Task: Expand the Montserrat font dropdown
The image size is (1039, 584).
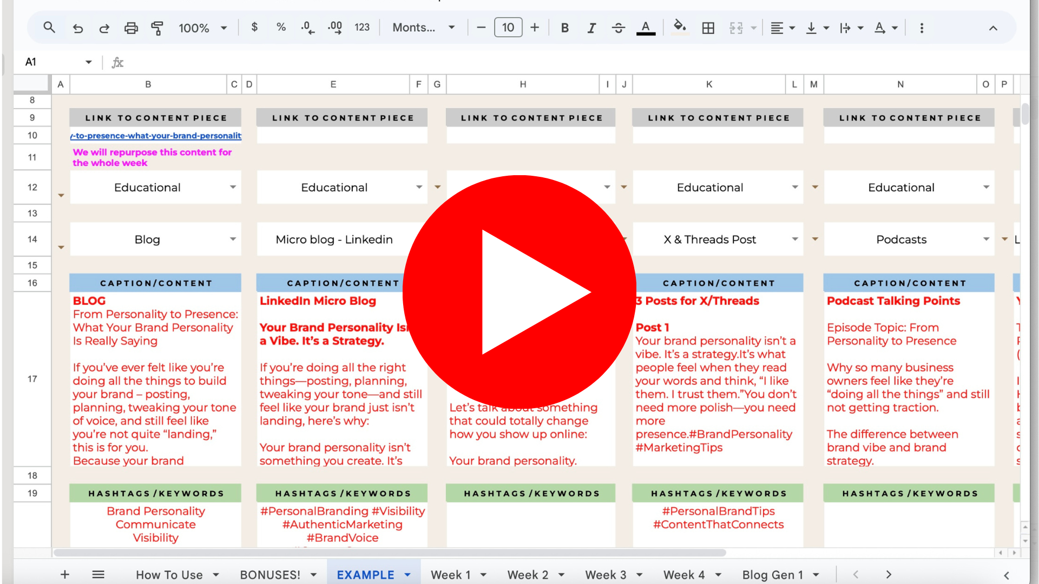Action: (x=423, y=28)
